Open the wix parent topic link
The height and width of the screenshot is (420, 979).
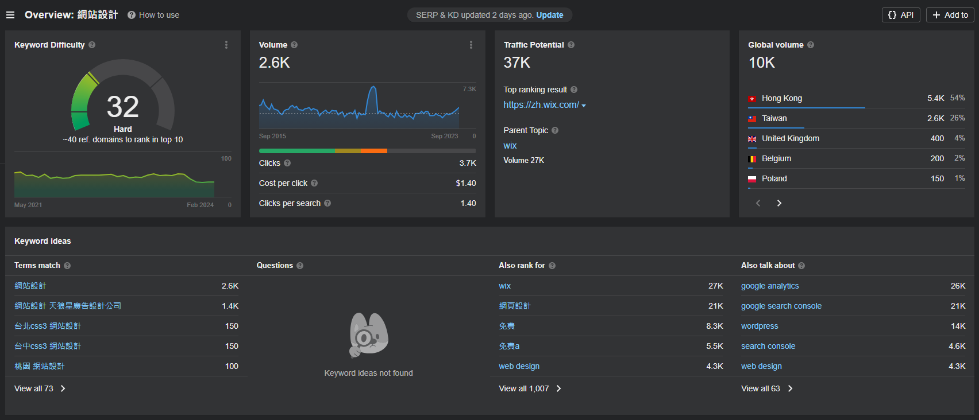pyautogui.click(x=510, y=146)
